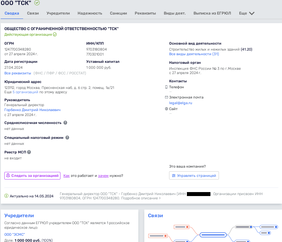The height and width of the screenshot is (242, 282).
Task: Open Все виды деятельности (31) list
Action: pos(194,54)
